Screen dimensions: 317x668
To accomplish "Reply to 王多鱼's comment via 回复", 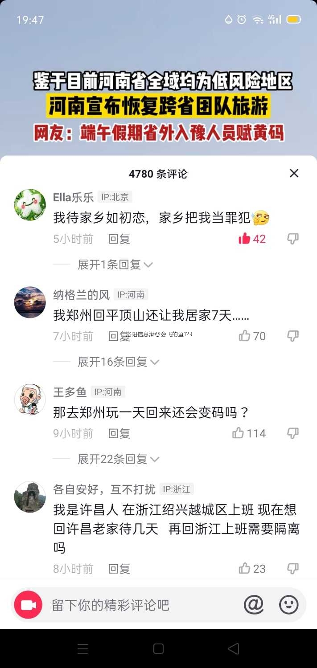I will pyautogui.click(x=119, y=433).
